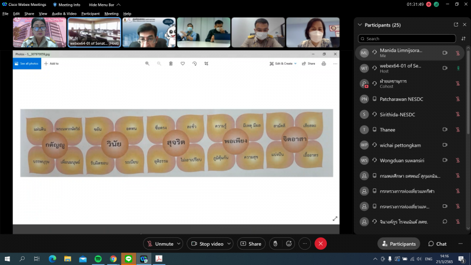Screen dimensions: 471x265
Task: Unmute your microphone
Action: [x=160, y=244]
